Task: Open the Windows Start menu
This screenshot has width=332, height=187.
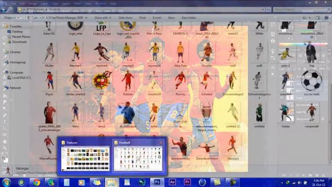Action: [6, 182]
